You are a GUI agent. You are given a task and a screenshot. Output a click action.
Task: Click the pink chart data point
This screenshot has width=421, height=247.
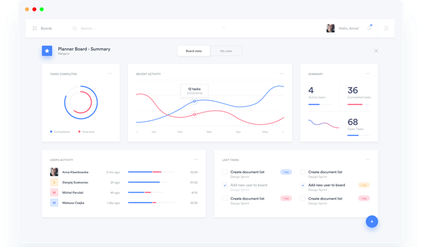[194, 114]
